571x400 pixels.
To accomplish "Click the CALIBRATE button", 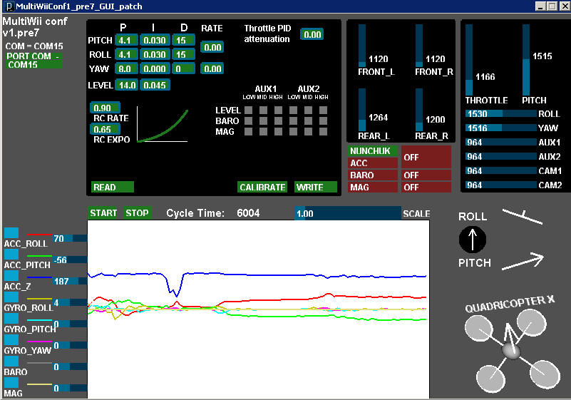I will 262,187.
